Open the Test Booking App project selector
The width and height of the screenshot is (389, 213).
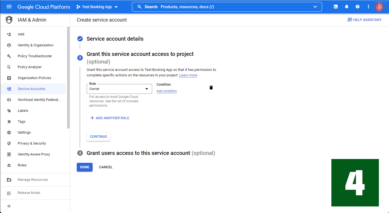pyautogui.click(x=97, y=7)
